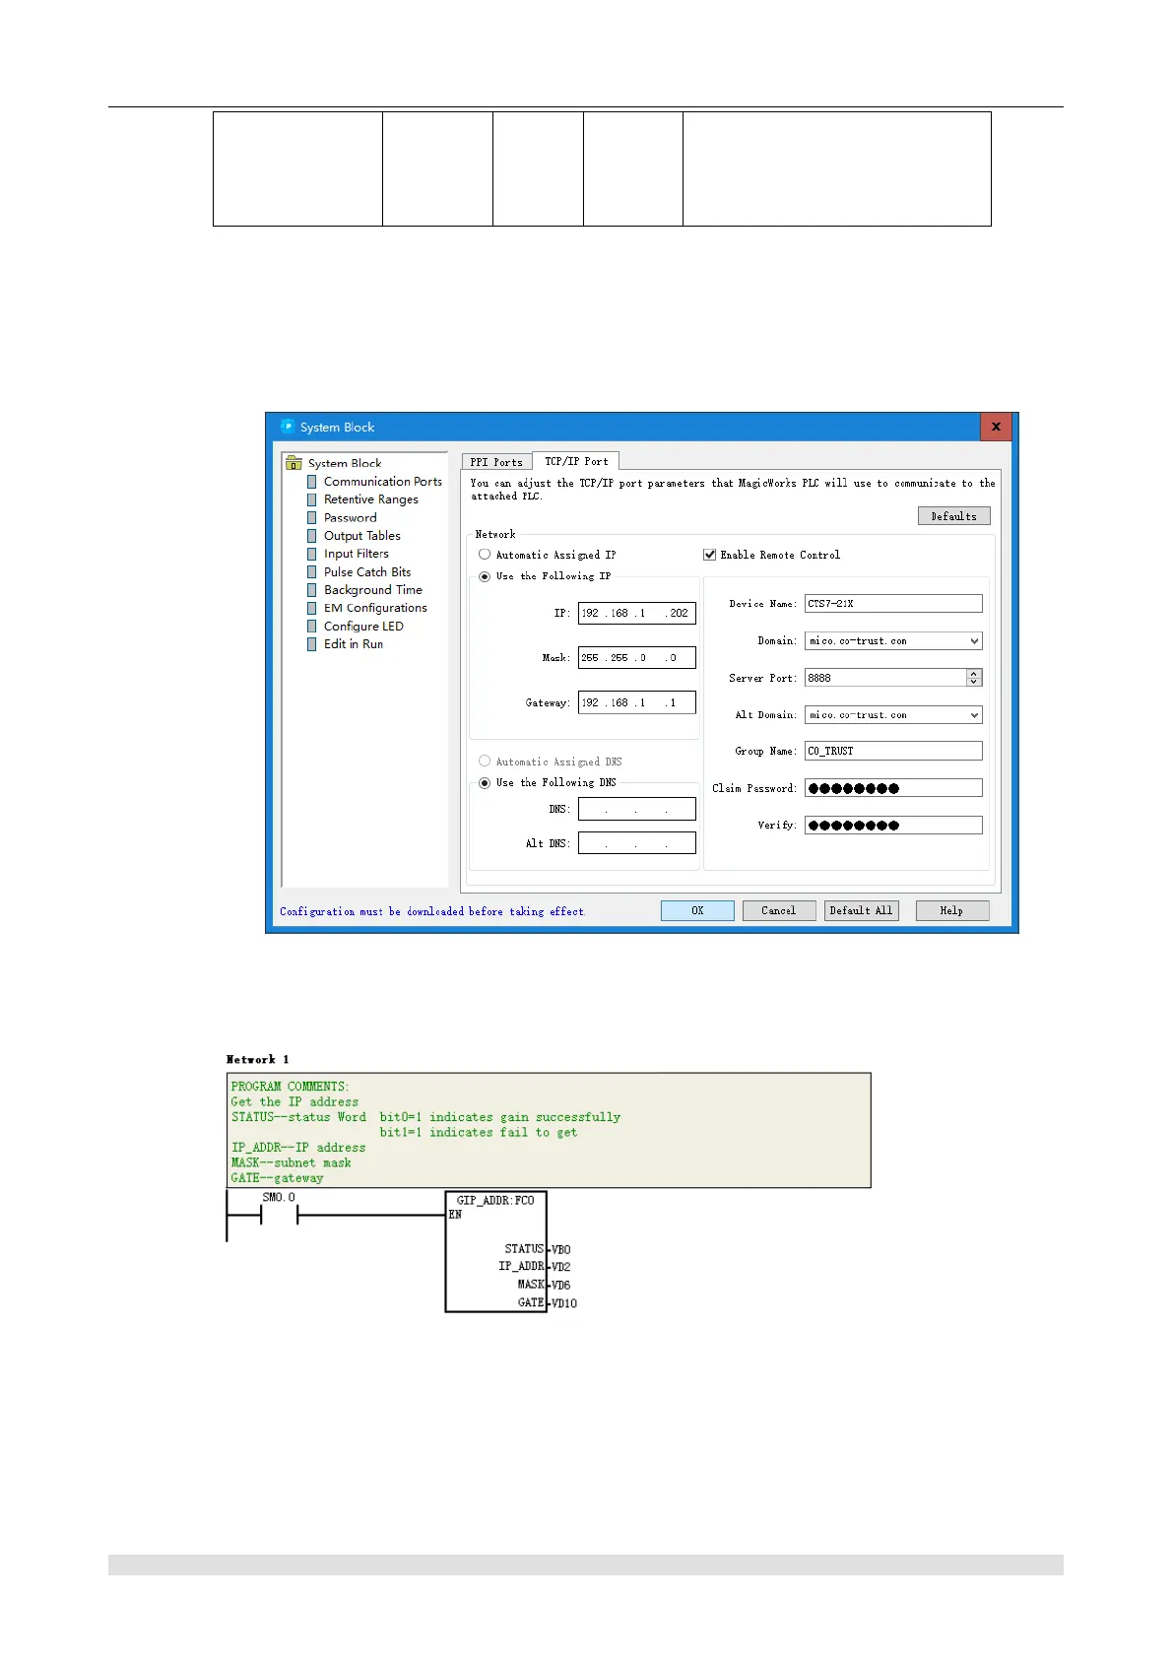Decrease Server Port with down arrow
1173x1659 pixels.
point(974,682)
